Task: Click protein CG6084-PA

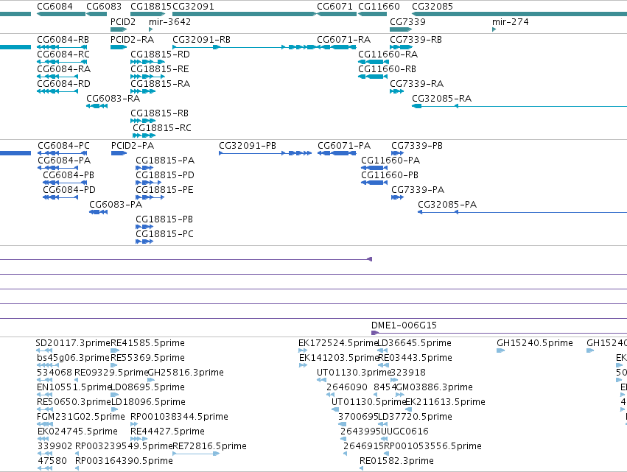Action: (64, 161)
